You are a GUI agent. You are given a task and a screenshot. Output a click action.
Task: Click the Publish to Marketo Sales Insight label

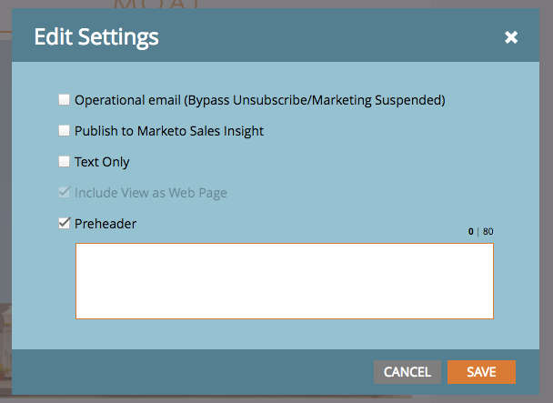pos(169,131)
